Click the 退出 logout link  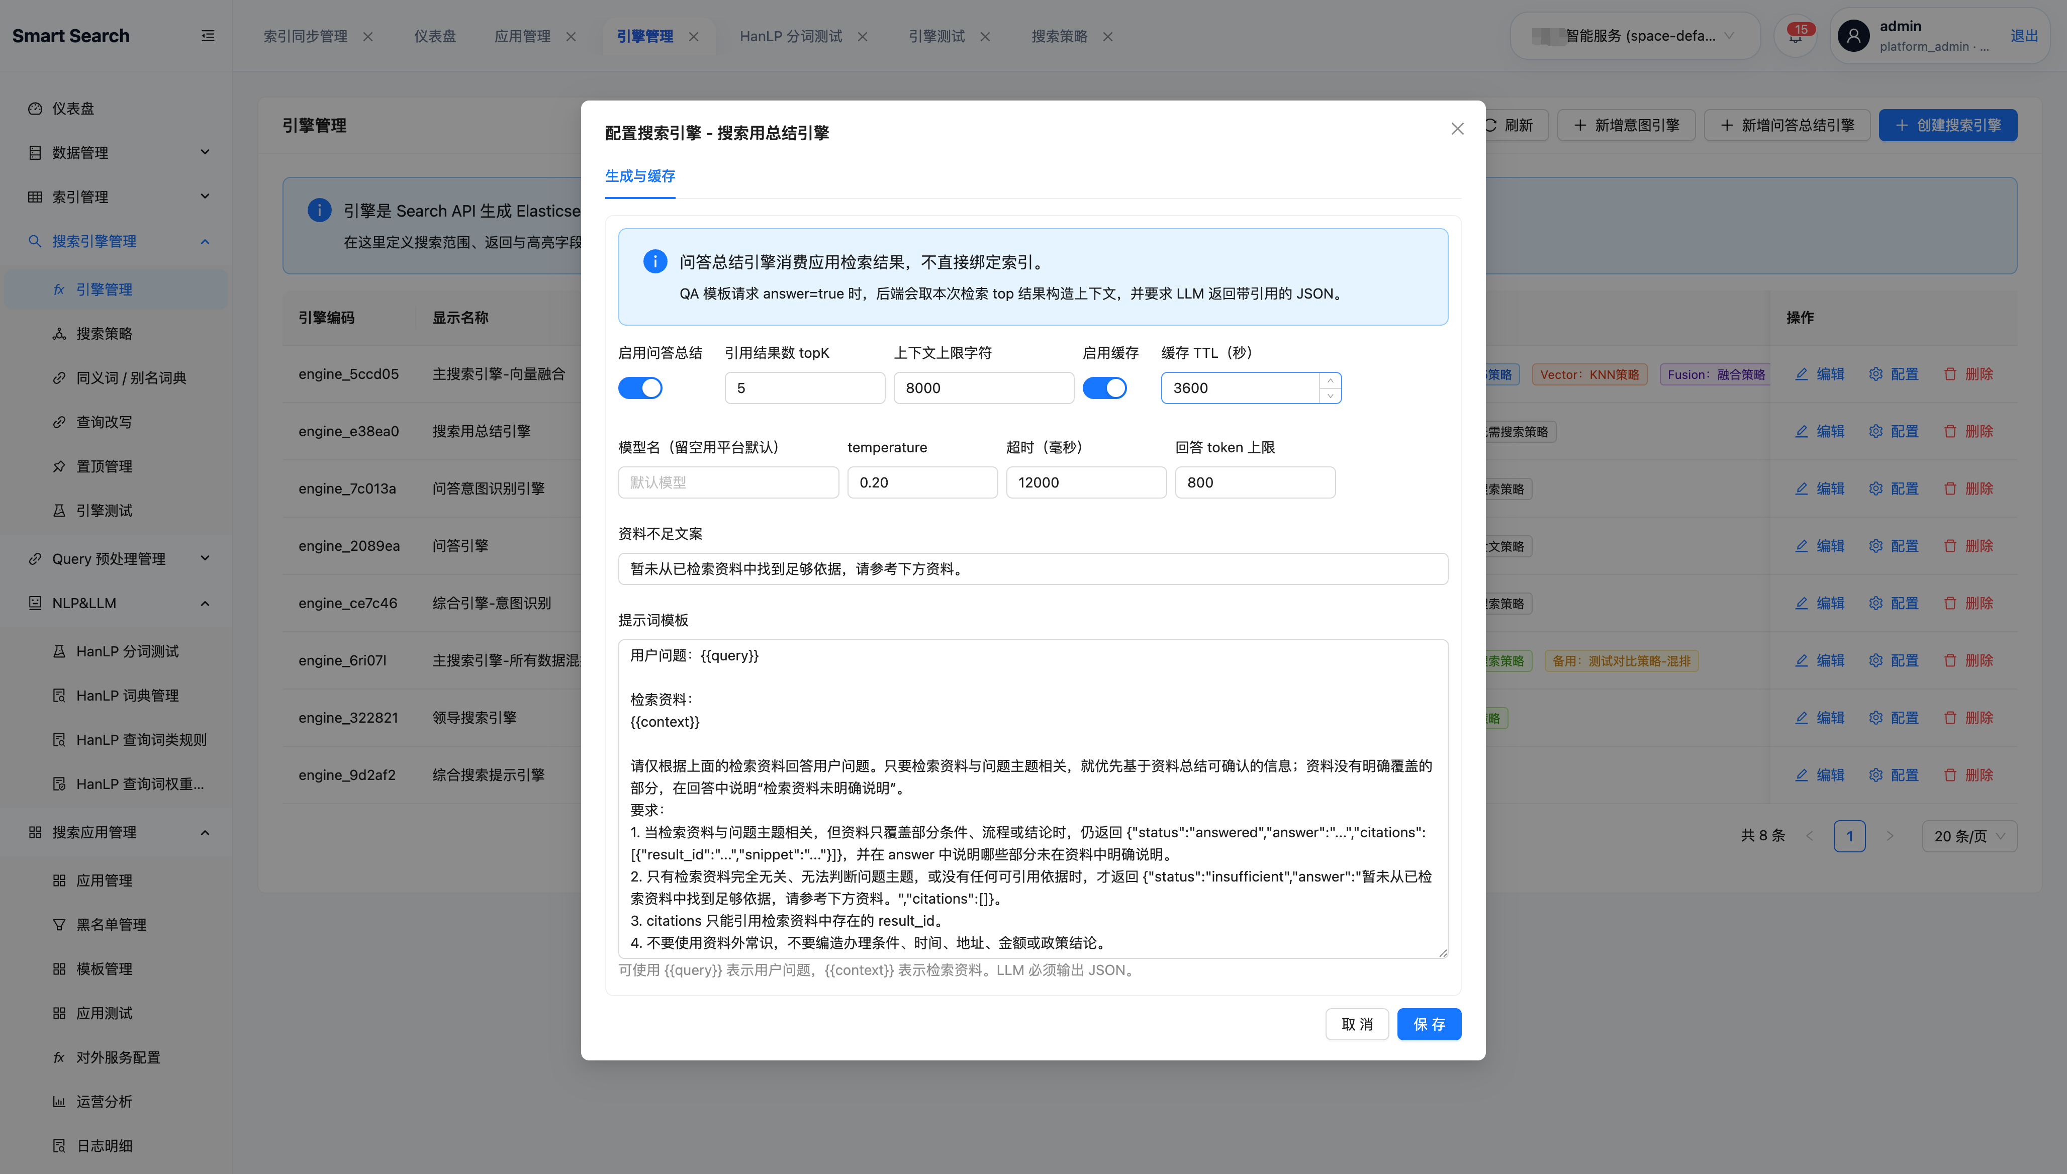click(2023, 36)
